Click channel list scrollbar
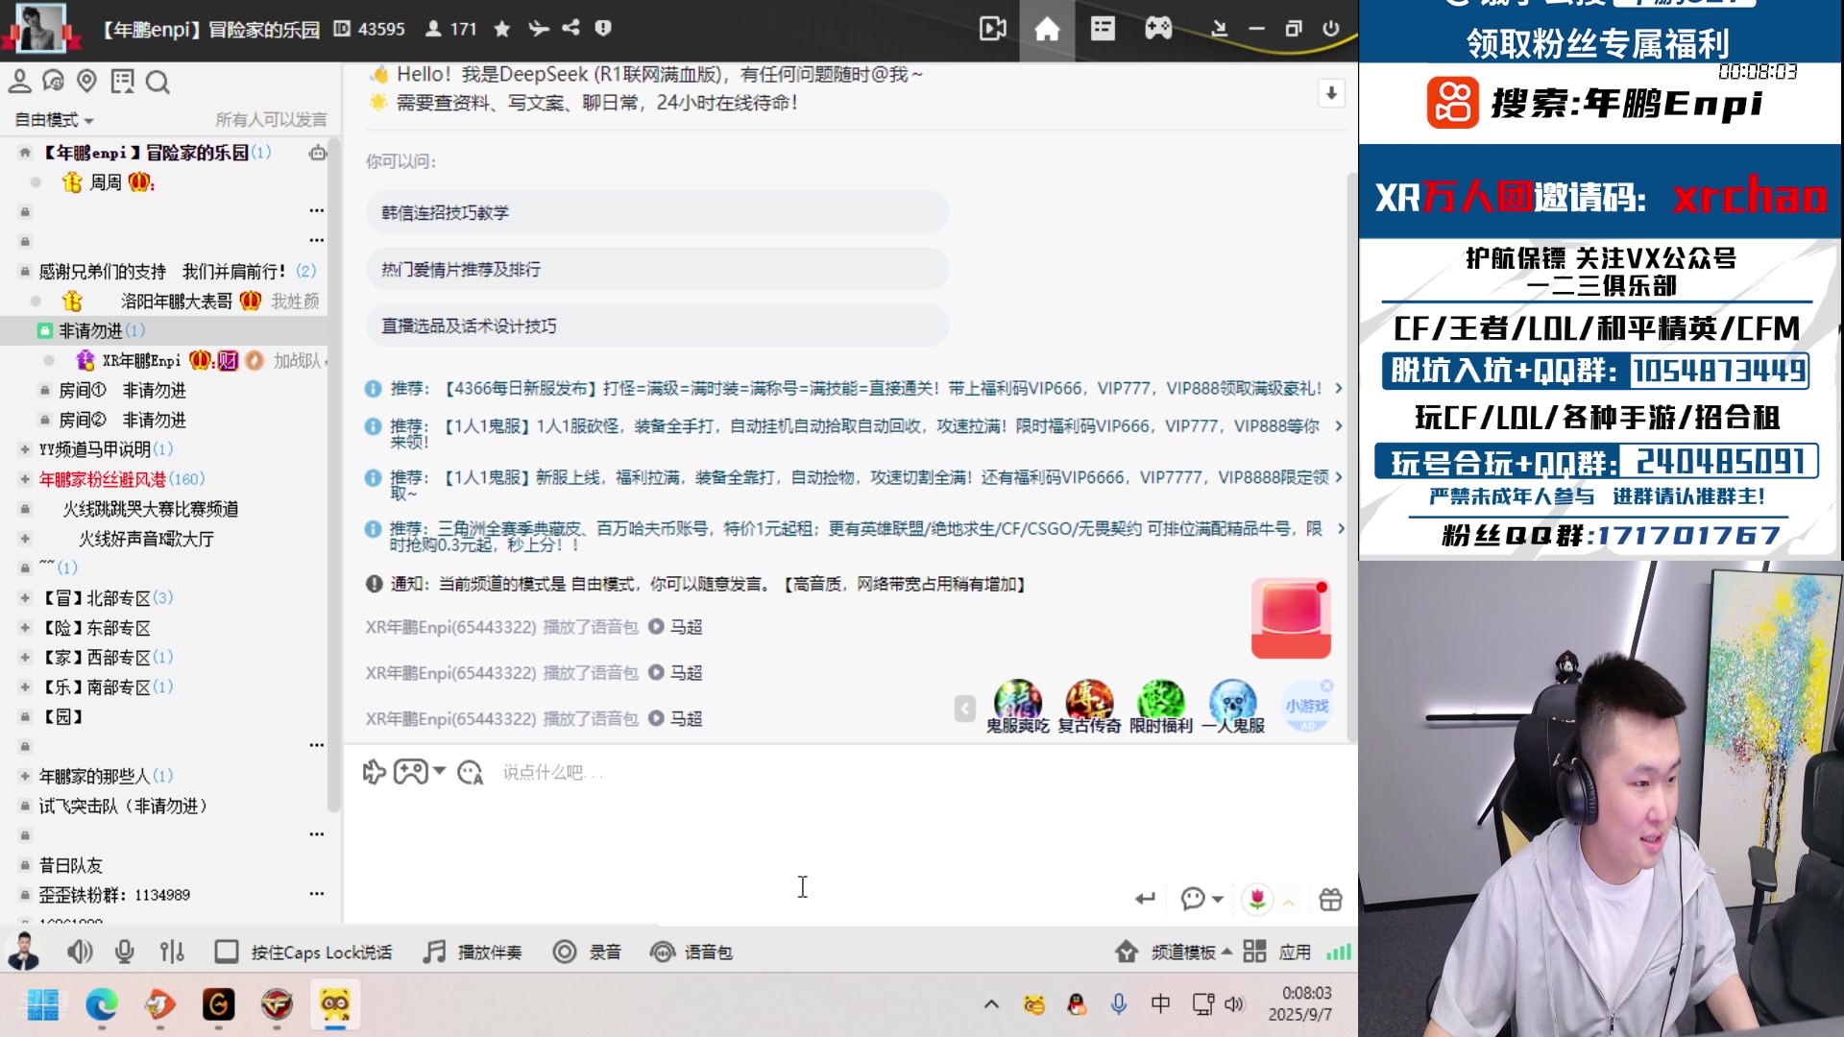This screenshot has height=1037, width=1844. (334, 475)
